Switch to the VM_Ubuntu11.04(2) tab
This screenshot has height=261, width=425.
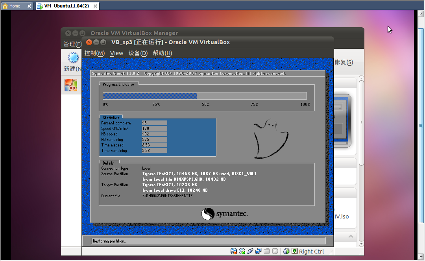pyautogui.click(x=67, y=6)
